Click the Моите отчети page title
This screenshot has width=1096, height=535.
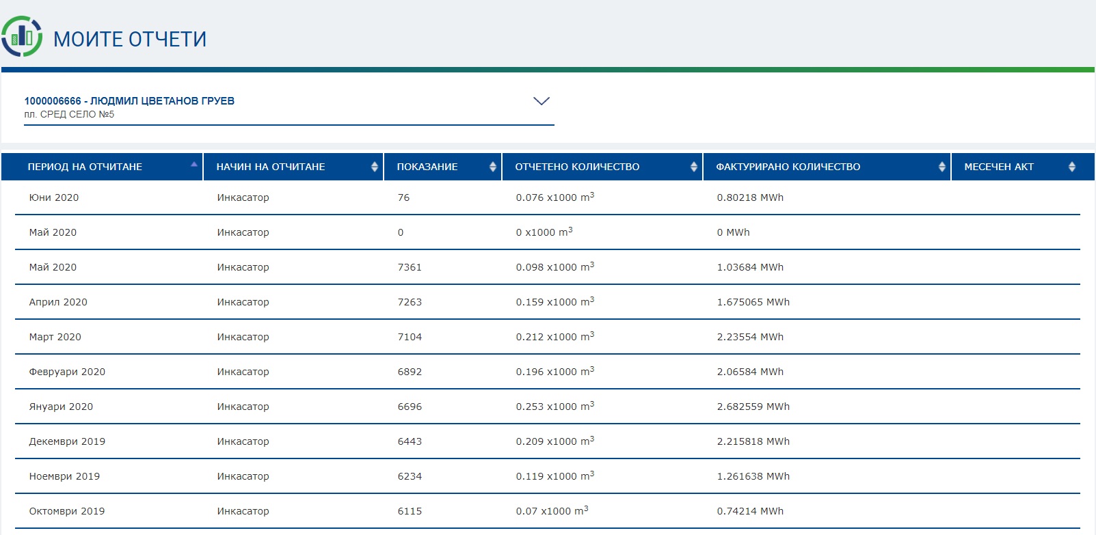(130, 39)
